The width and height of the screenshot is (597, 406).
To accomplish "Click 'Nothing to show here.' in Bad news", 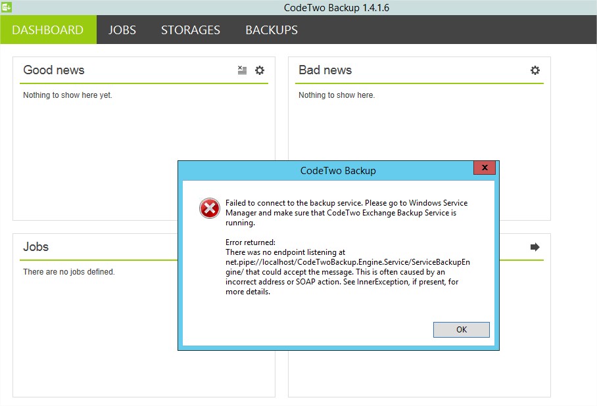I will [x=337, y=95].
